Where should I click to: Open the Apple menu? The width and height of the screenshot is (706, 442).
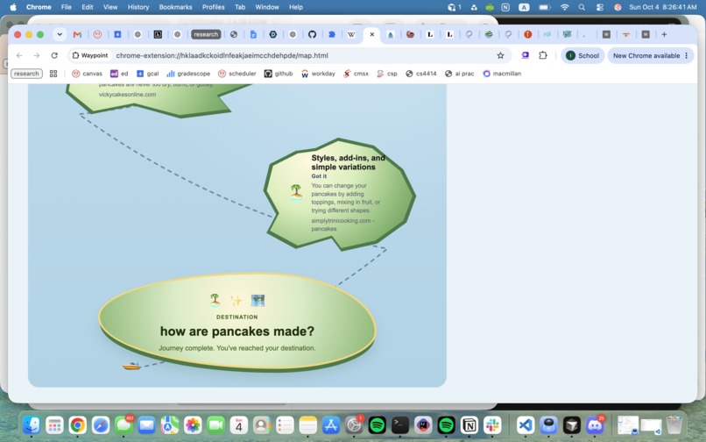(x=13, y=7)
